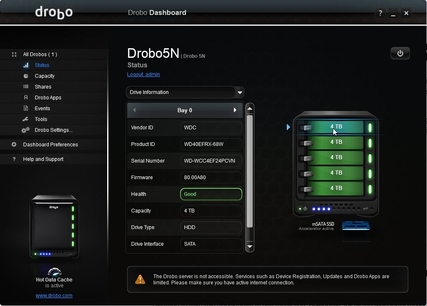Viewport: 427px width, 306px height.
Task: Select All Drobos ( 1 ) in sidebar
Action: pos(40,54)
